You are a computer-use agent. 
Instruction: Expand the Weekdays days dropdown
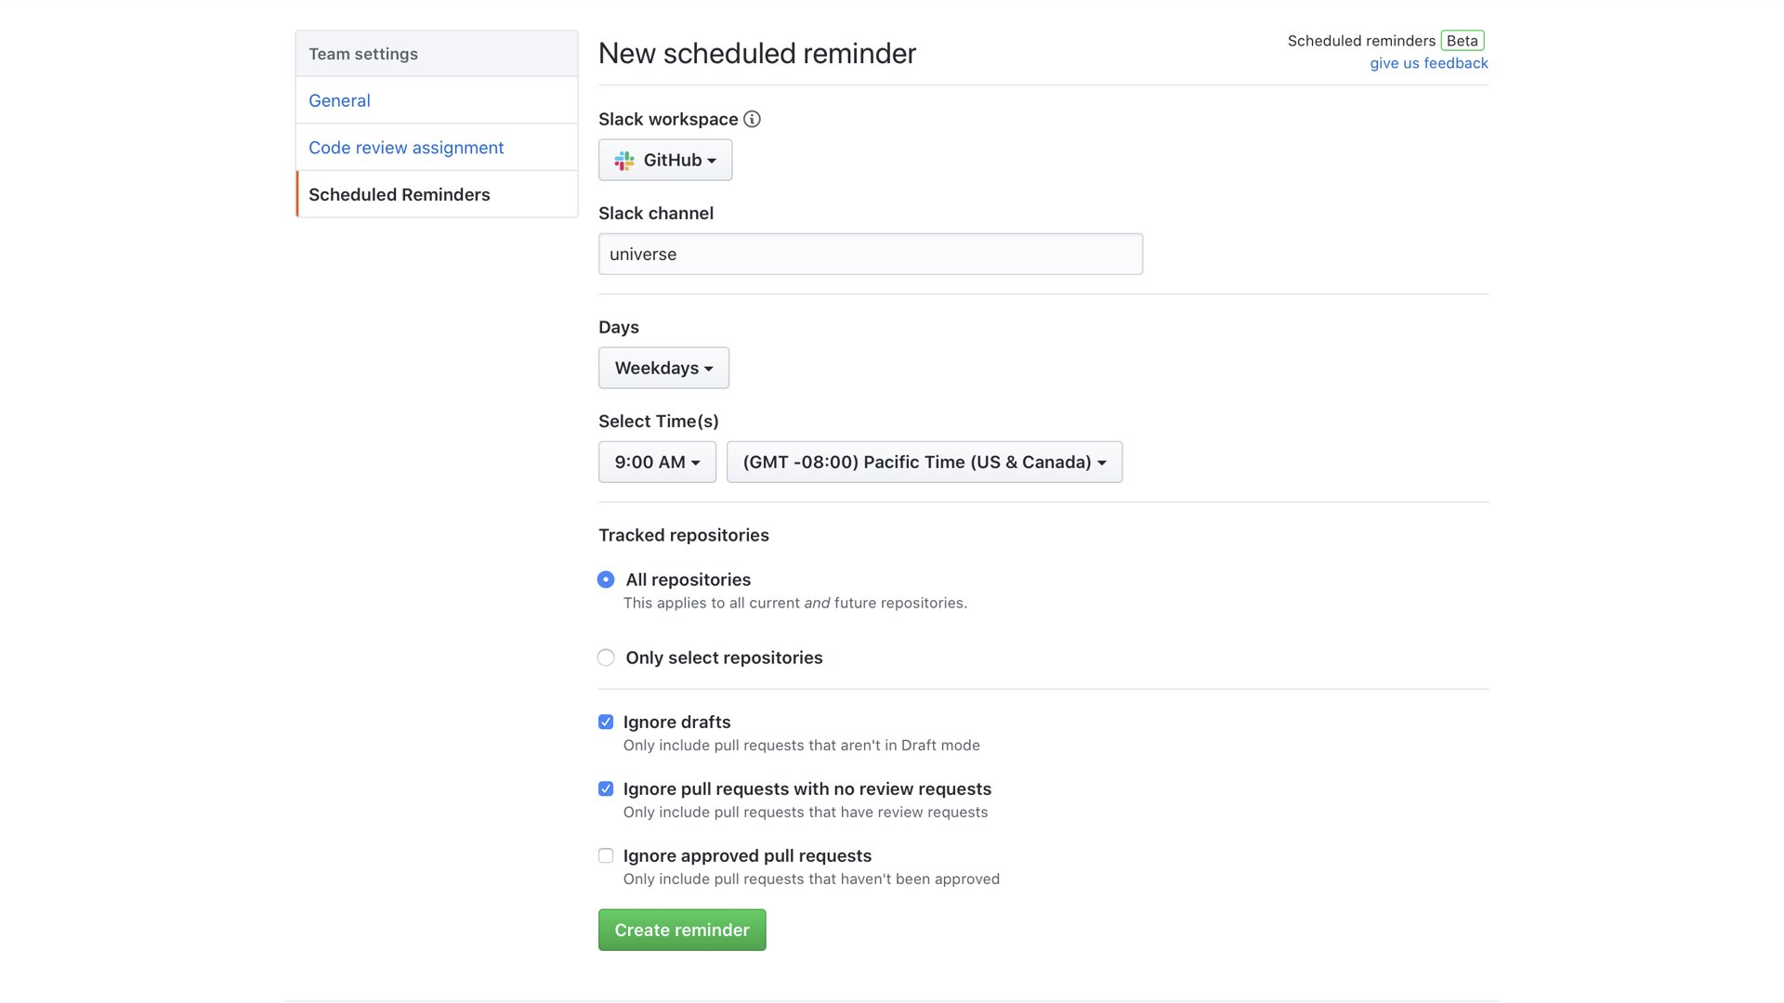pyautogui.click(x=663, y=368)
